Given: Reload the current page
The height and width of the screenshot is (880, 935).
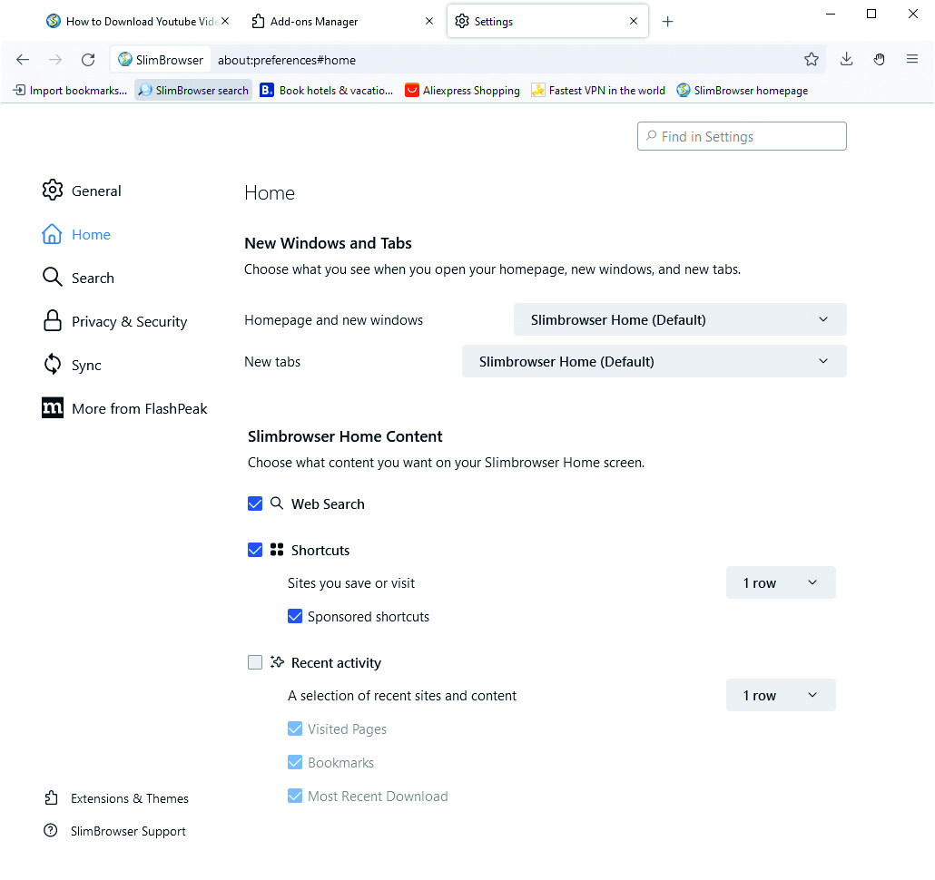Looking at the screenshot, I should [88, 60].
